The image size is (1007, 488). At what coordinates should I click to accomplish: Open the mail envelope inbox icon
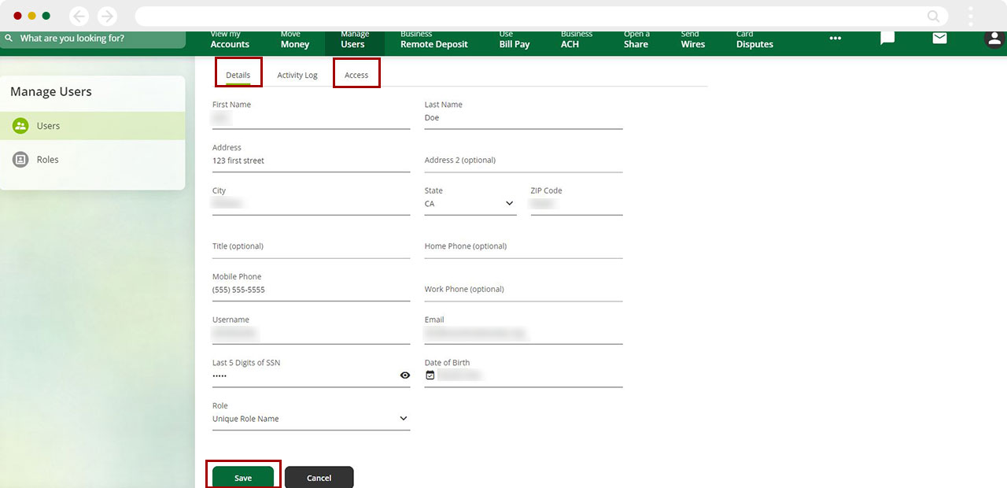(x=939, y=38)
